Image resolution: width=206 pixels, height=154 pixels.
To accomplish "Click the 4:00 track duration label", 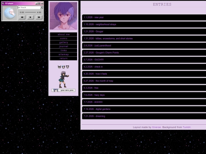I will pos(39,12).
